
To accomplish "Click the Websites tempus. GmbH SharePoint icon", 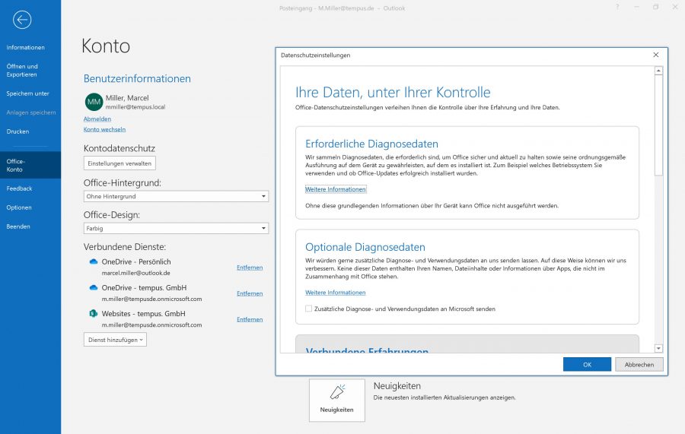I will pyautogui.click(x=93, y=314).
